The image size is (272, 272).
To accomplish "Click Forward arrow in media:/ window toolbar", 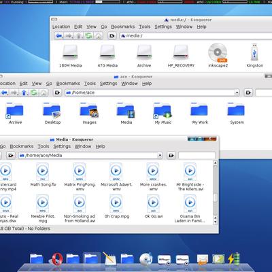I will (69, 36).
